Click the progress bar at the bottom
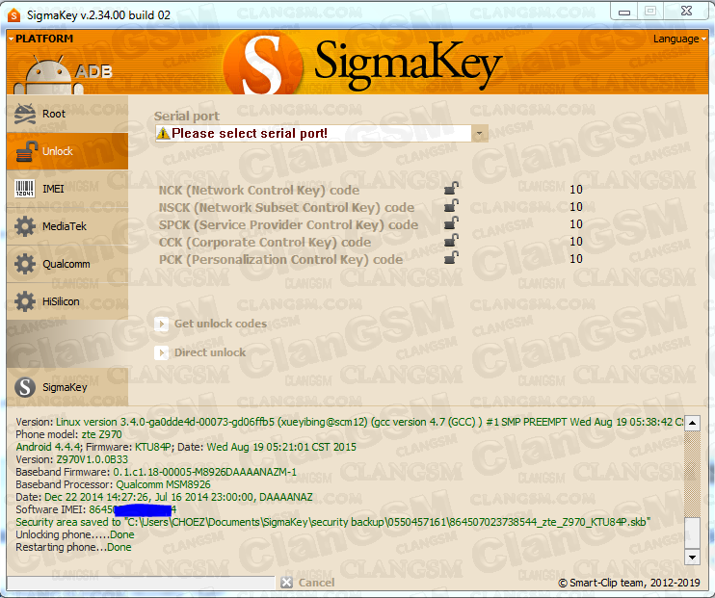 141,583
